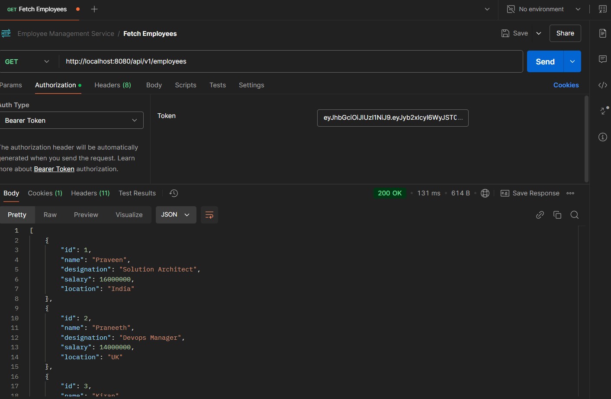Click the Share button
The height and width of the screenshot is (399, 611).
pyautogui.click(x=565, y=33)
